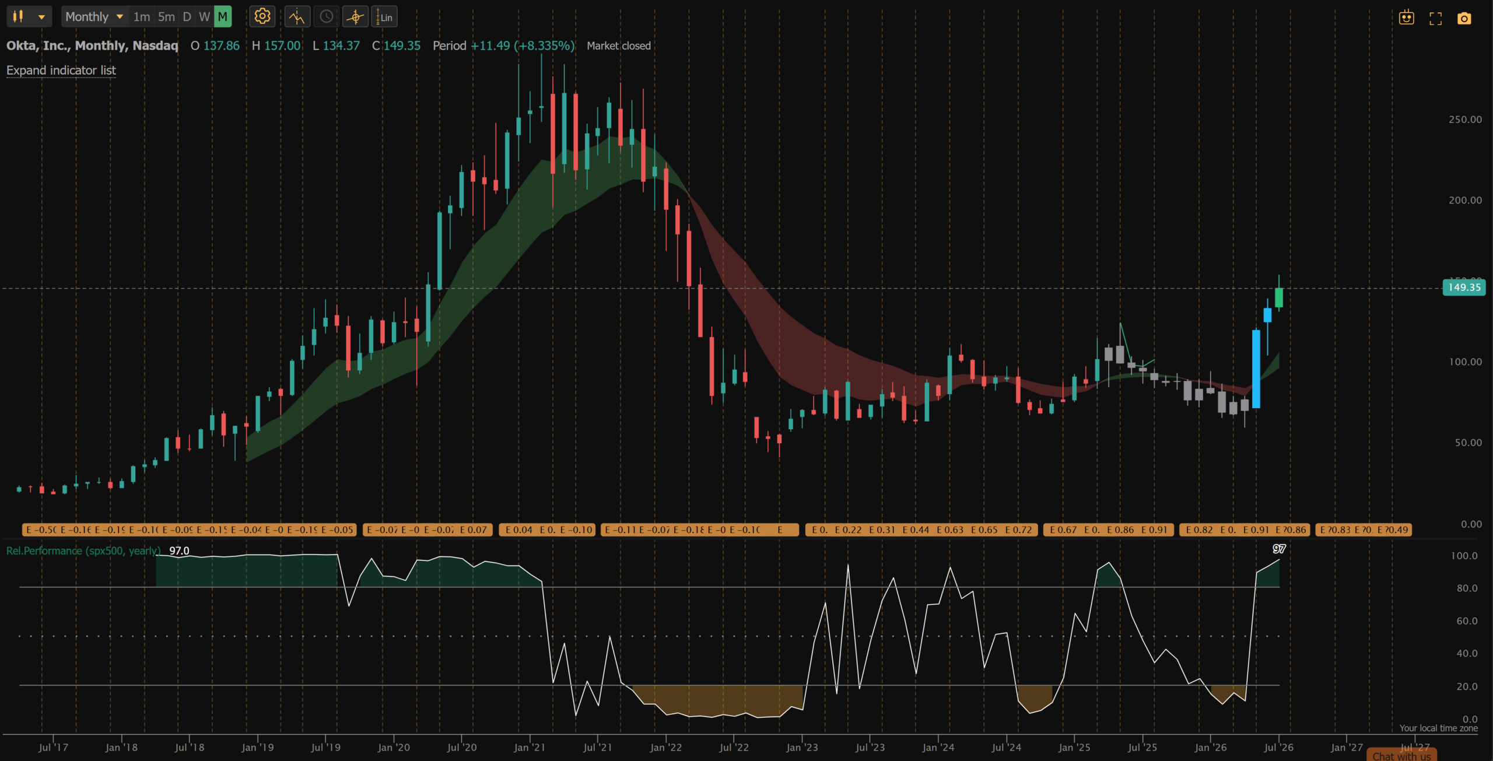This screenshot has width=1493, height=761.
Task: Click earnings marker E 0.44
Action: 916,529
